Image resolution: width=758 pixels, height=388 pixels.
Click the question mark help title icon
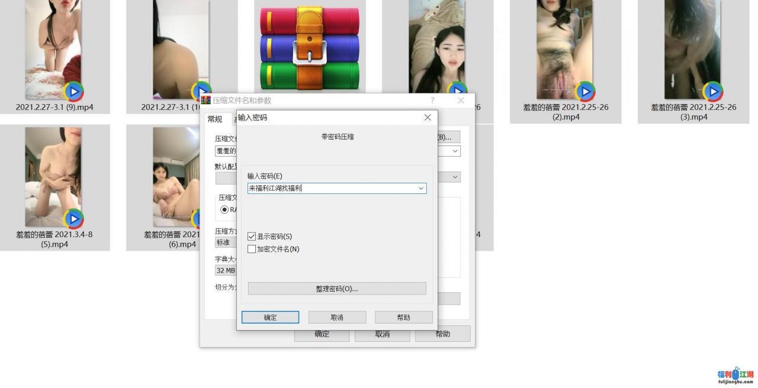click(432, 101)
